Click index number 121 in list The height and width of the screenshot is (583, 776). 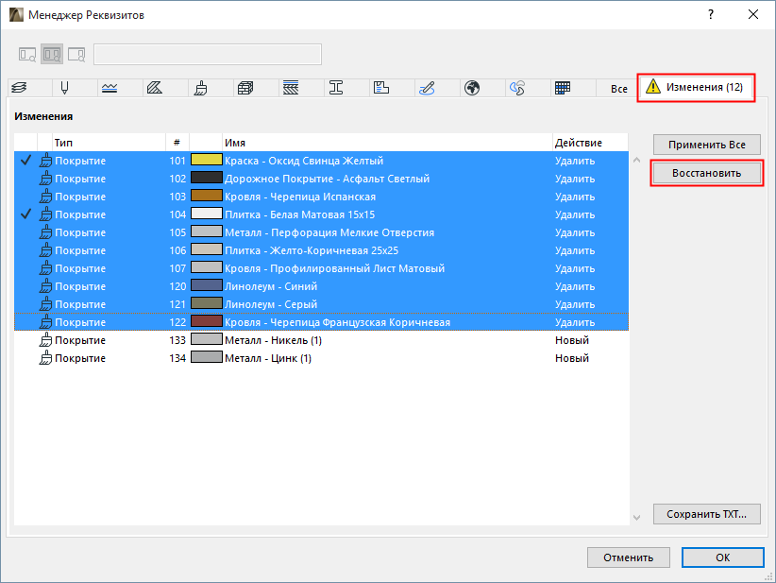pyautogui.click(x=177, y=304)
